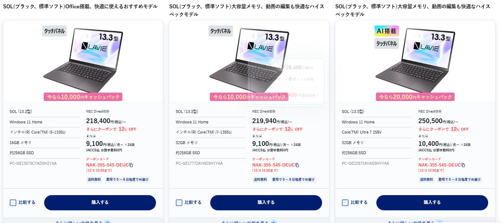
Task: Click the AI搭載 badge on third laptop
Action: point(386,31)
